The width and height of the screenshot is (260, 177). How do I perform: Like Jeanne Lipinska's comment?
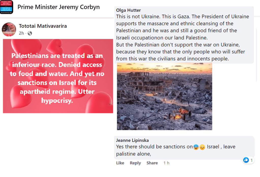tap(120, 163)
